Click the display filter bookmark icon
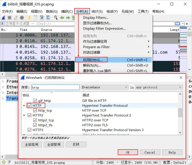 click(x=3, y=23)
